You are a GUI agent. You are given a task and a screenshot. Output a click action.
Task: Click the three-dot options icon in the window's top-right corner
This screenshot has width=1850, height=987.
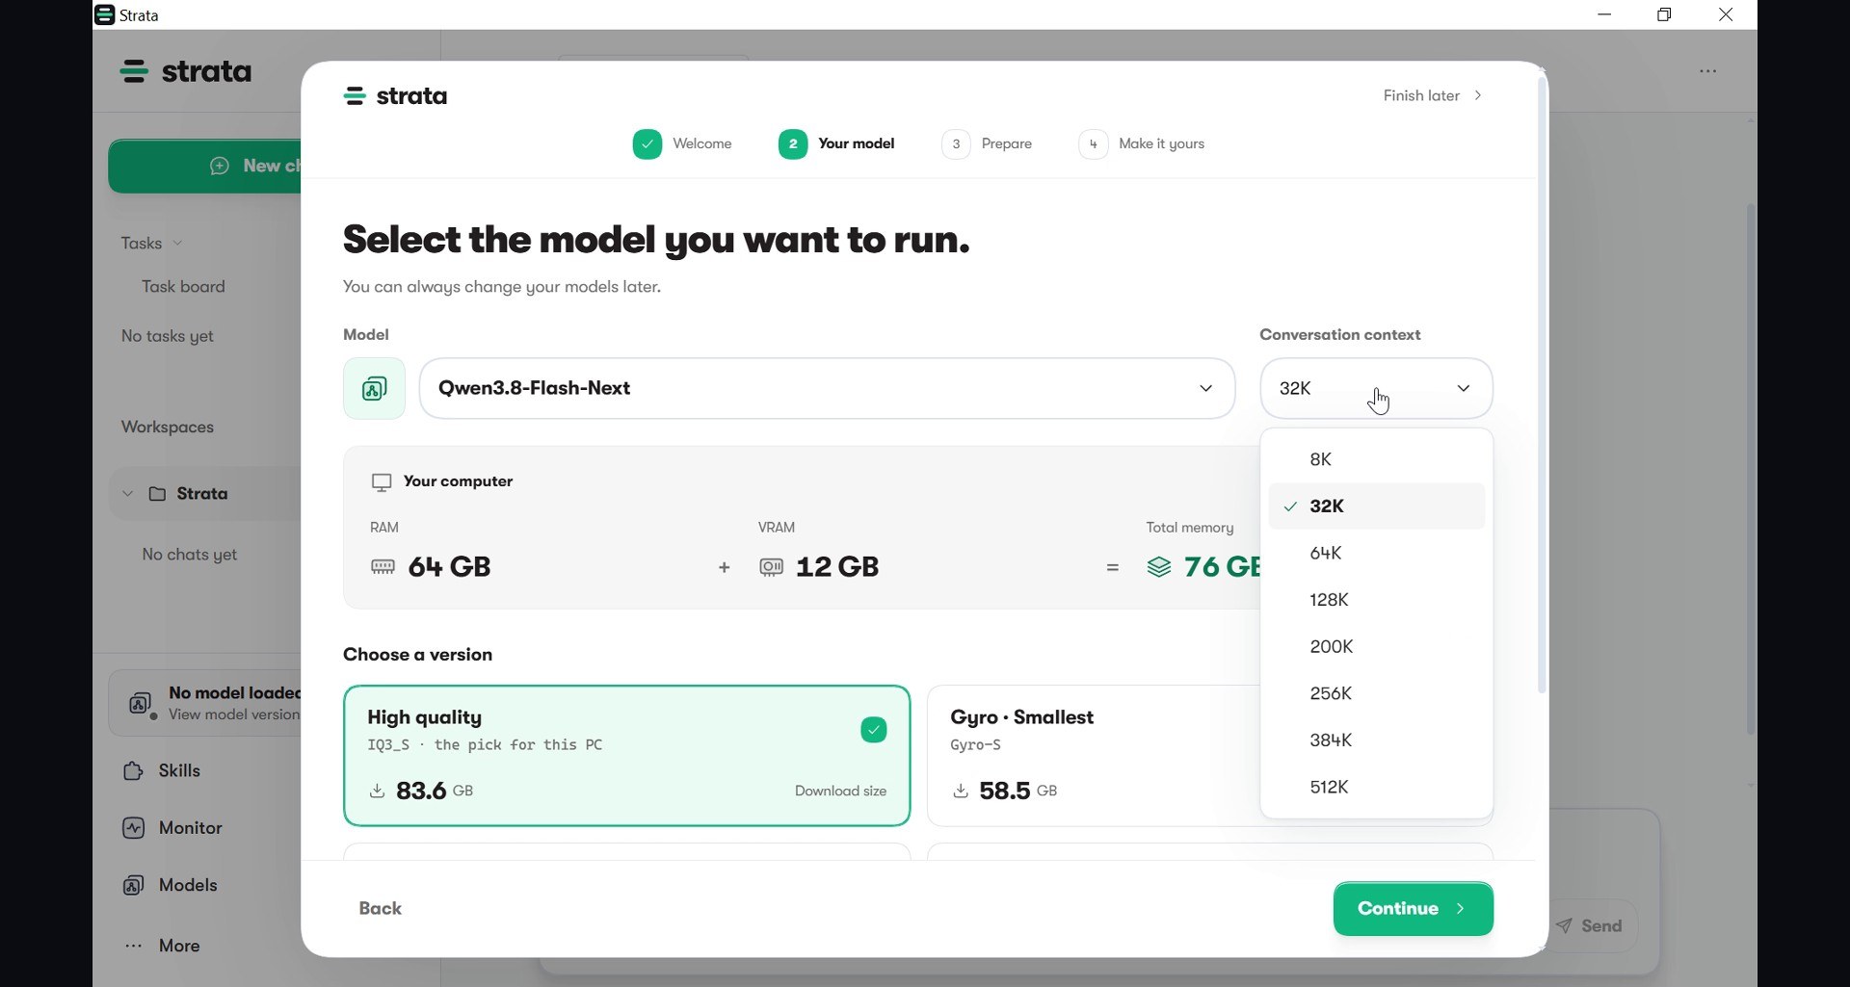click(1708, 71)
